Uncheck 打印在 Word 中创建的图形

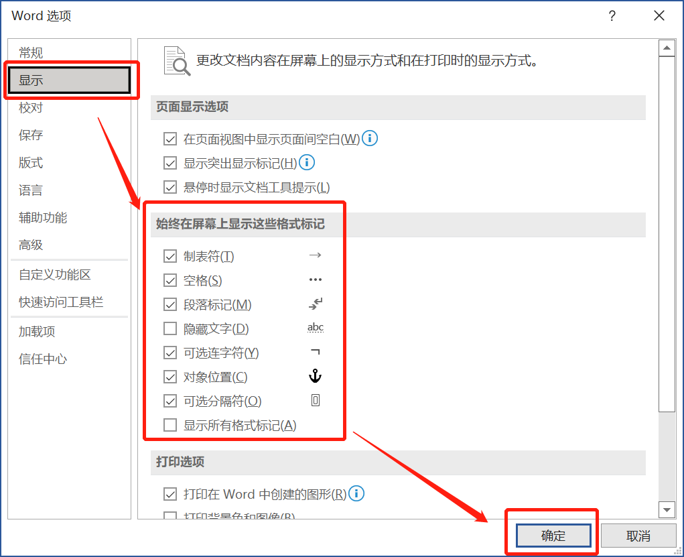tap(170, 494)
